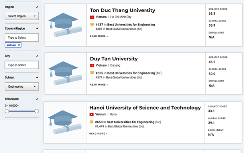
Task: Open the Engineering subject dropdown
Action: [x=22, y=86]
